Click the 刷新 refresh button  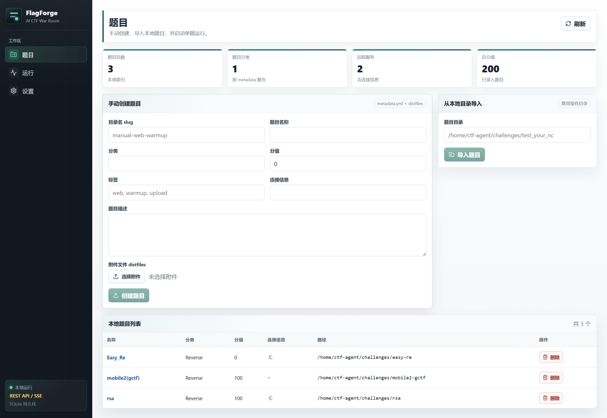click(x=575, y=24)
